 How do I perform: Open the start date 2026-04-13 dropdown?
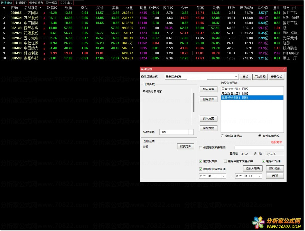(x=223, y=176)
